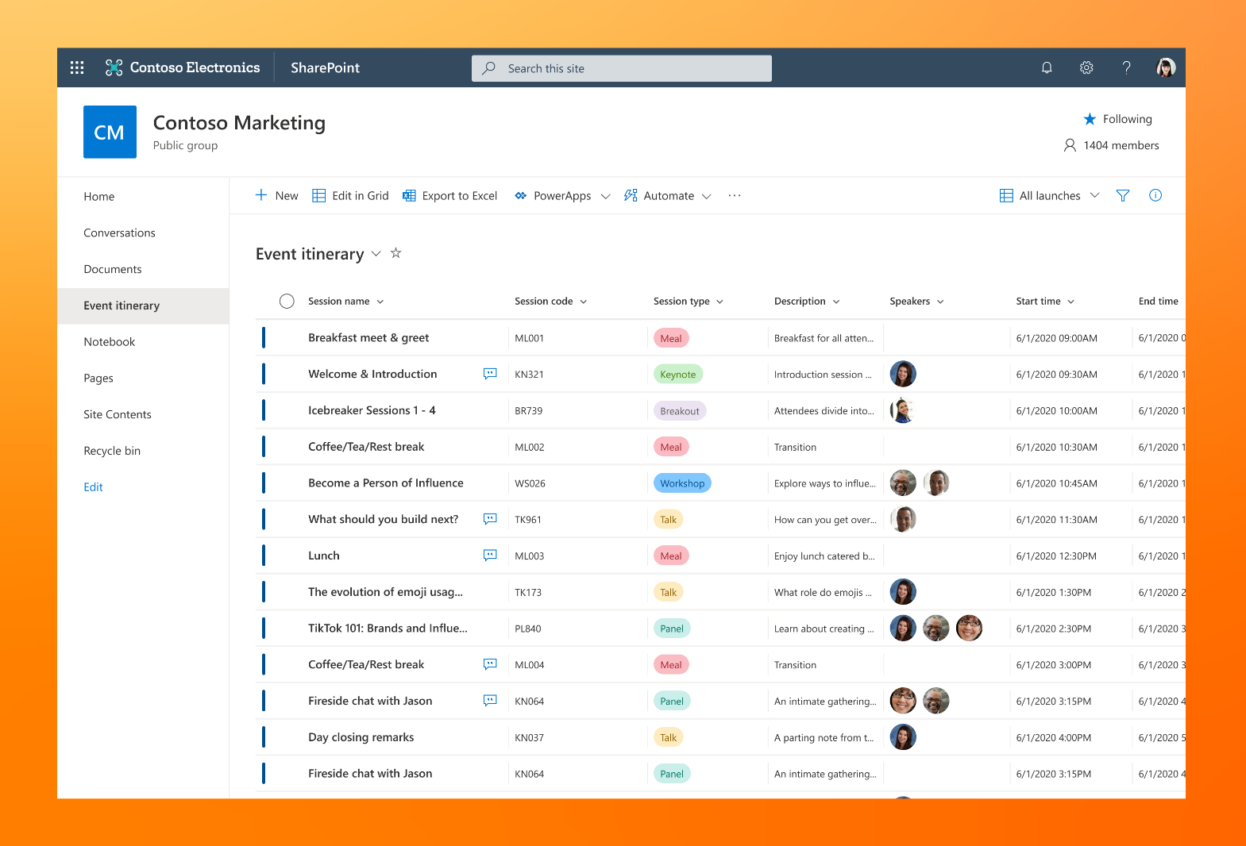Open the settings gear
The width and height of the screenshot is (1246, 846).
pyautogui.click(x=1086, y=67)
